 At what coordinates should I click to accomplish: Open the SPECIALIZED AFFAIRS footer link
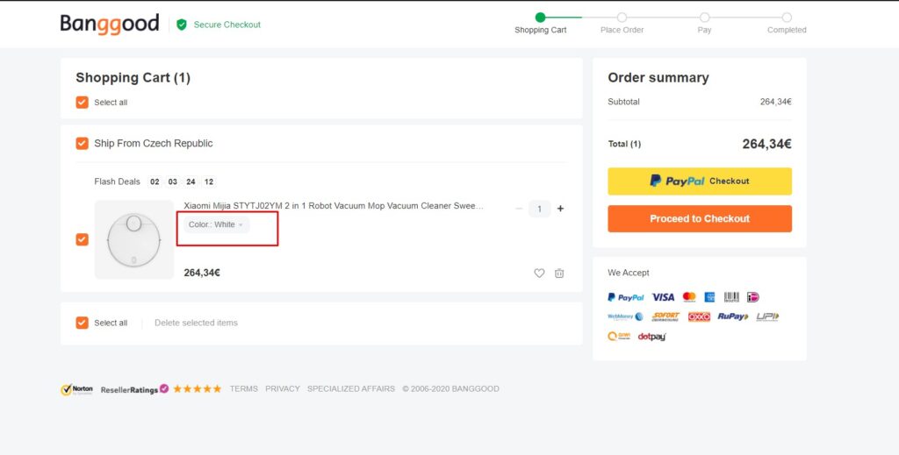(x=351, y=388)
